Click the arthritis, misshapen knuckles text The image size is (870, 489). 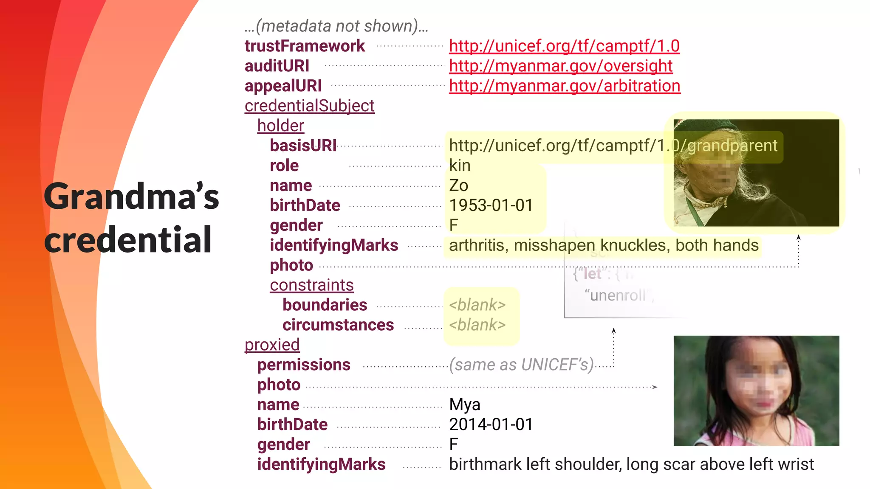click(x=604, y=246)
